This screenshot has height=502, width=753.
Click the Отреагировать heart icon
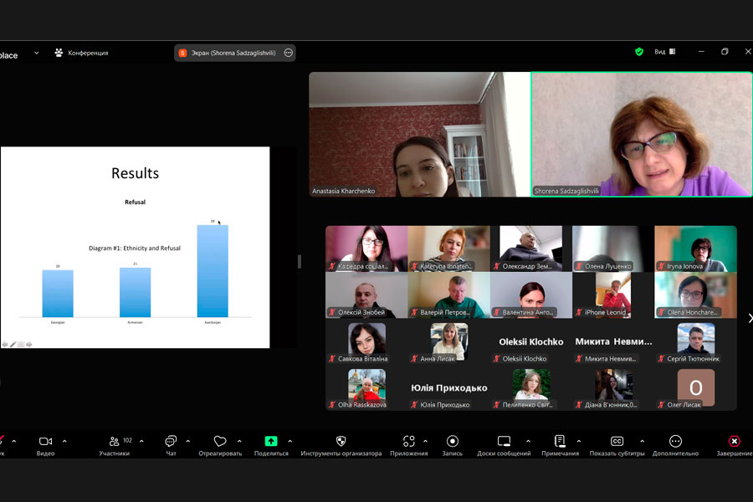(220, 441)
